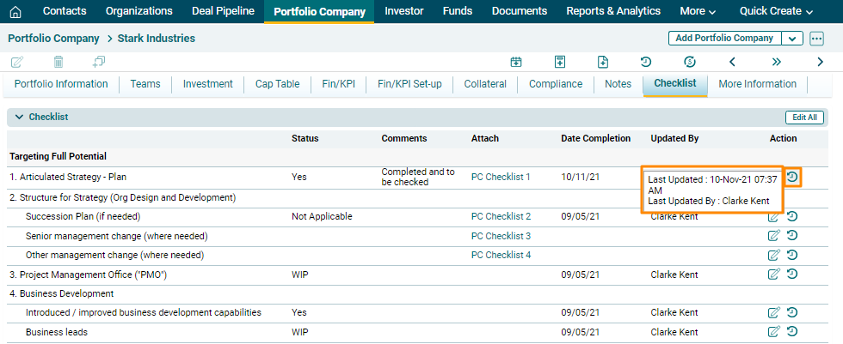This screenshot has height=344, width=843.
Task: Edit the Succession Plan checklist row
Action: point(774,217)
